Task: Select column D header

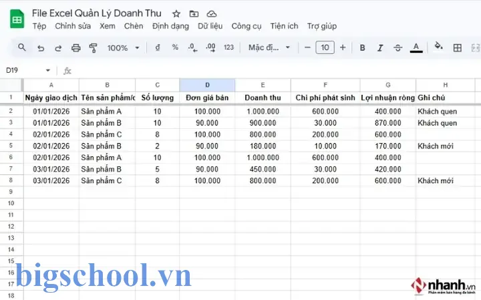Action: 207,85
